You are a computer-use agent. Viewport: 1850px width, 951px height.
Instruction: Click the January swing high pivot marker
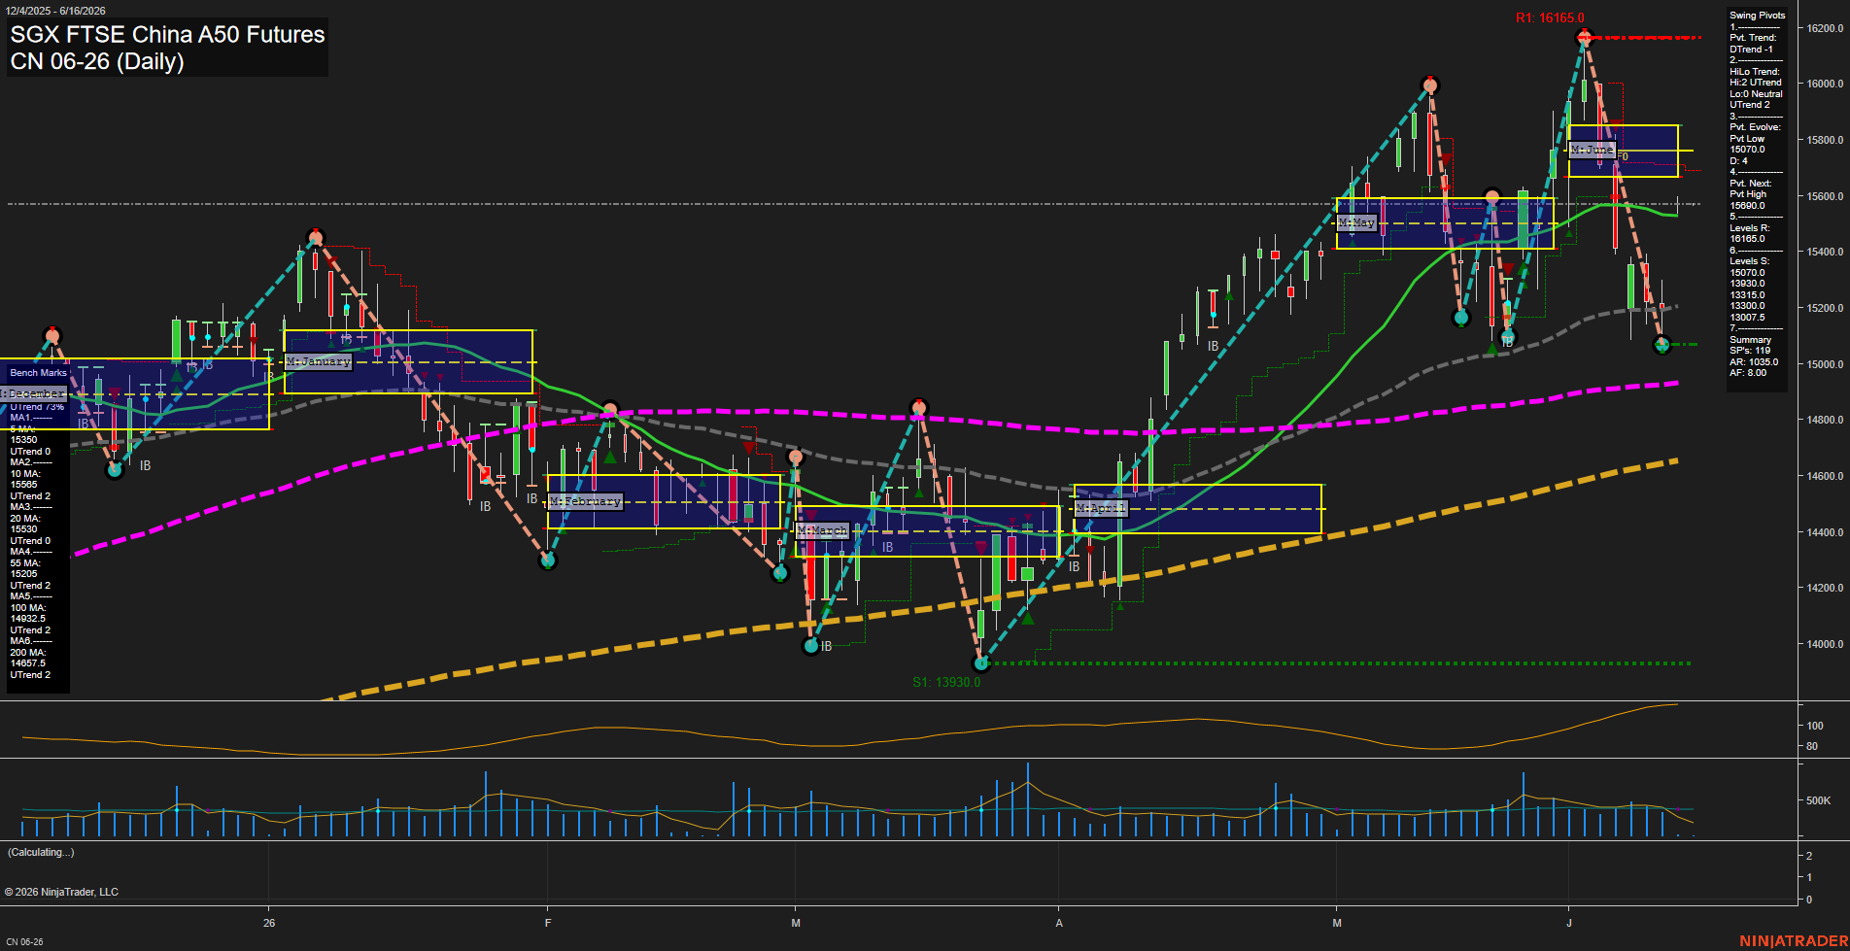pyautogui.click(x=315, y=236)
